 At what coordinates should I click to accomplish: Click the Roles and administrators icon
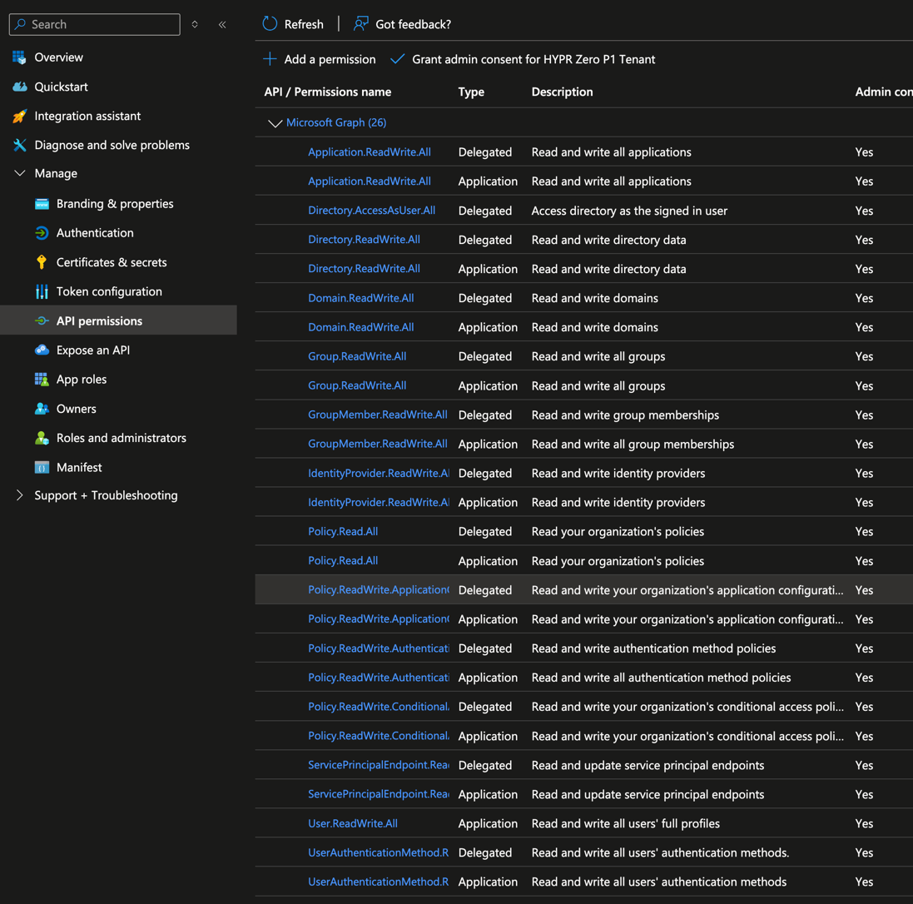coord(42,438)
